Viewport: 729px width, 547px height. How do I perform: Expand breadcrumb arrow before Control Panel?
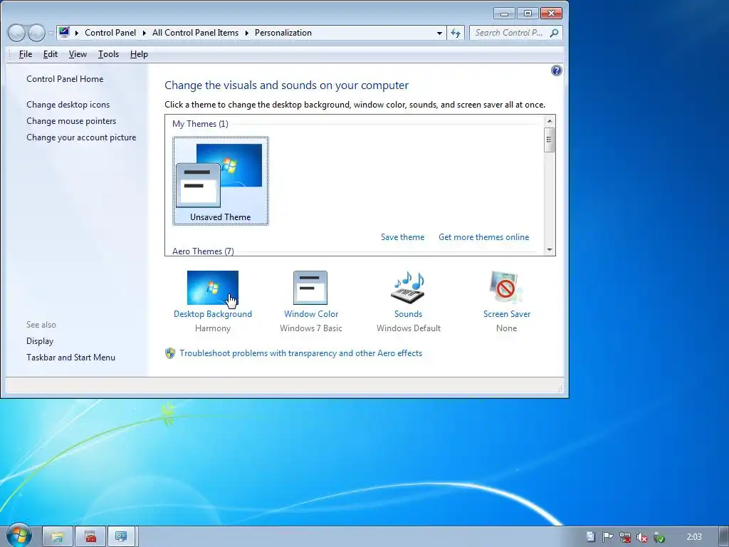pos(76,33)
